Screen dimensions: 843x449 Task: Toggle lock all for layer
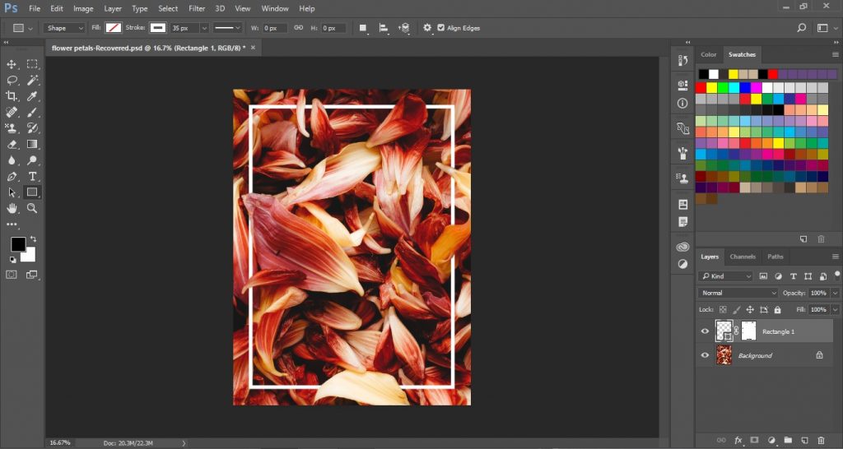point(777,310)
